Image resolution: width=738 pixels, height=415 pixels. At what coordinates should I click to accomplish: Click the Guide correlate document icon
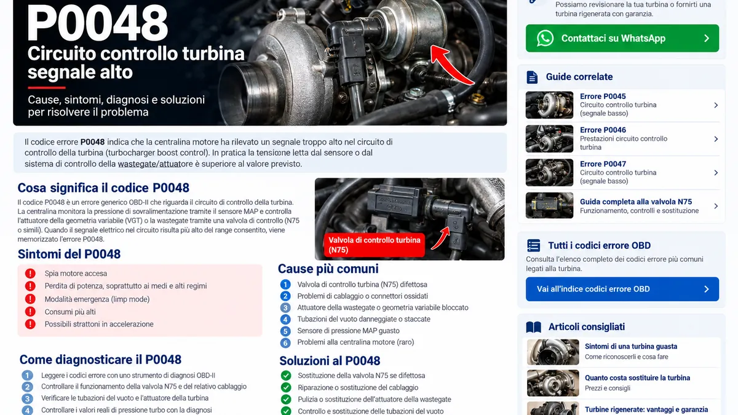[x=532, y=77]
